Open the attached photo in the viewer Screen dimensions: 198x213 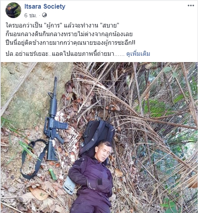[99, 138]
